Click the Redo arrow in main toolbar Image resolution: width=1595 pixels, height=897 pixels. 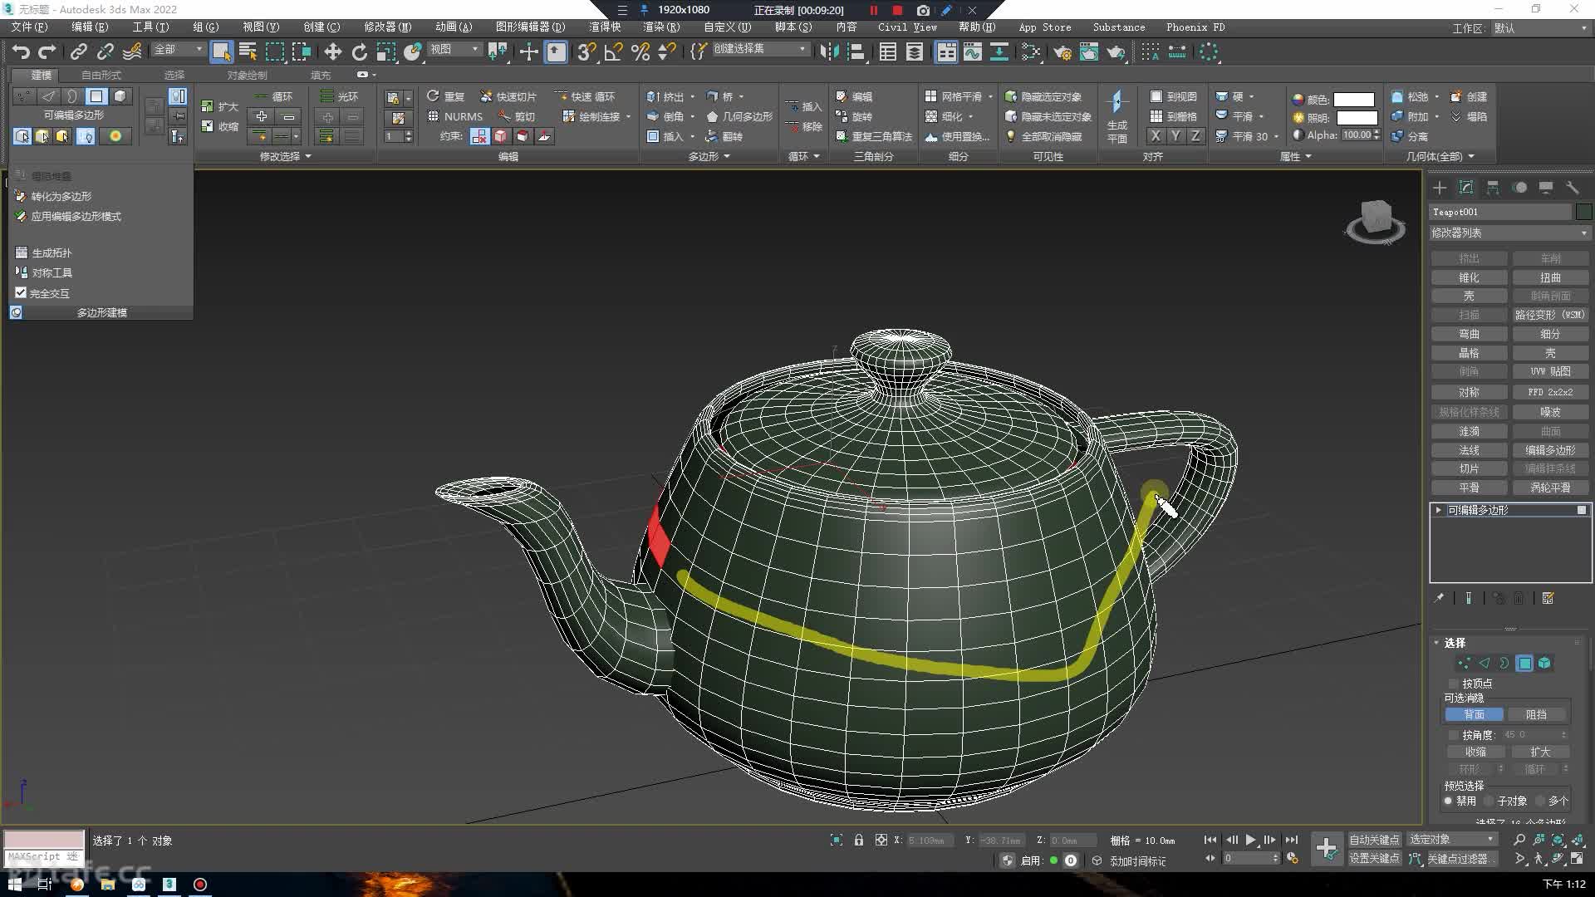point(47,51)
